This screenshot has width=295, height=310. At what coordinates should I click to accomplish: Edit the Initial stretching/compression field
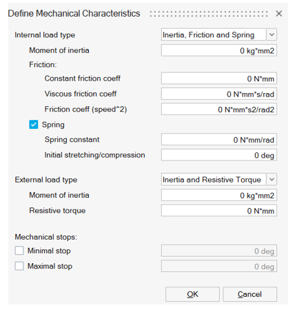(219, 155)
